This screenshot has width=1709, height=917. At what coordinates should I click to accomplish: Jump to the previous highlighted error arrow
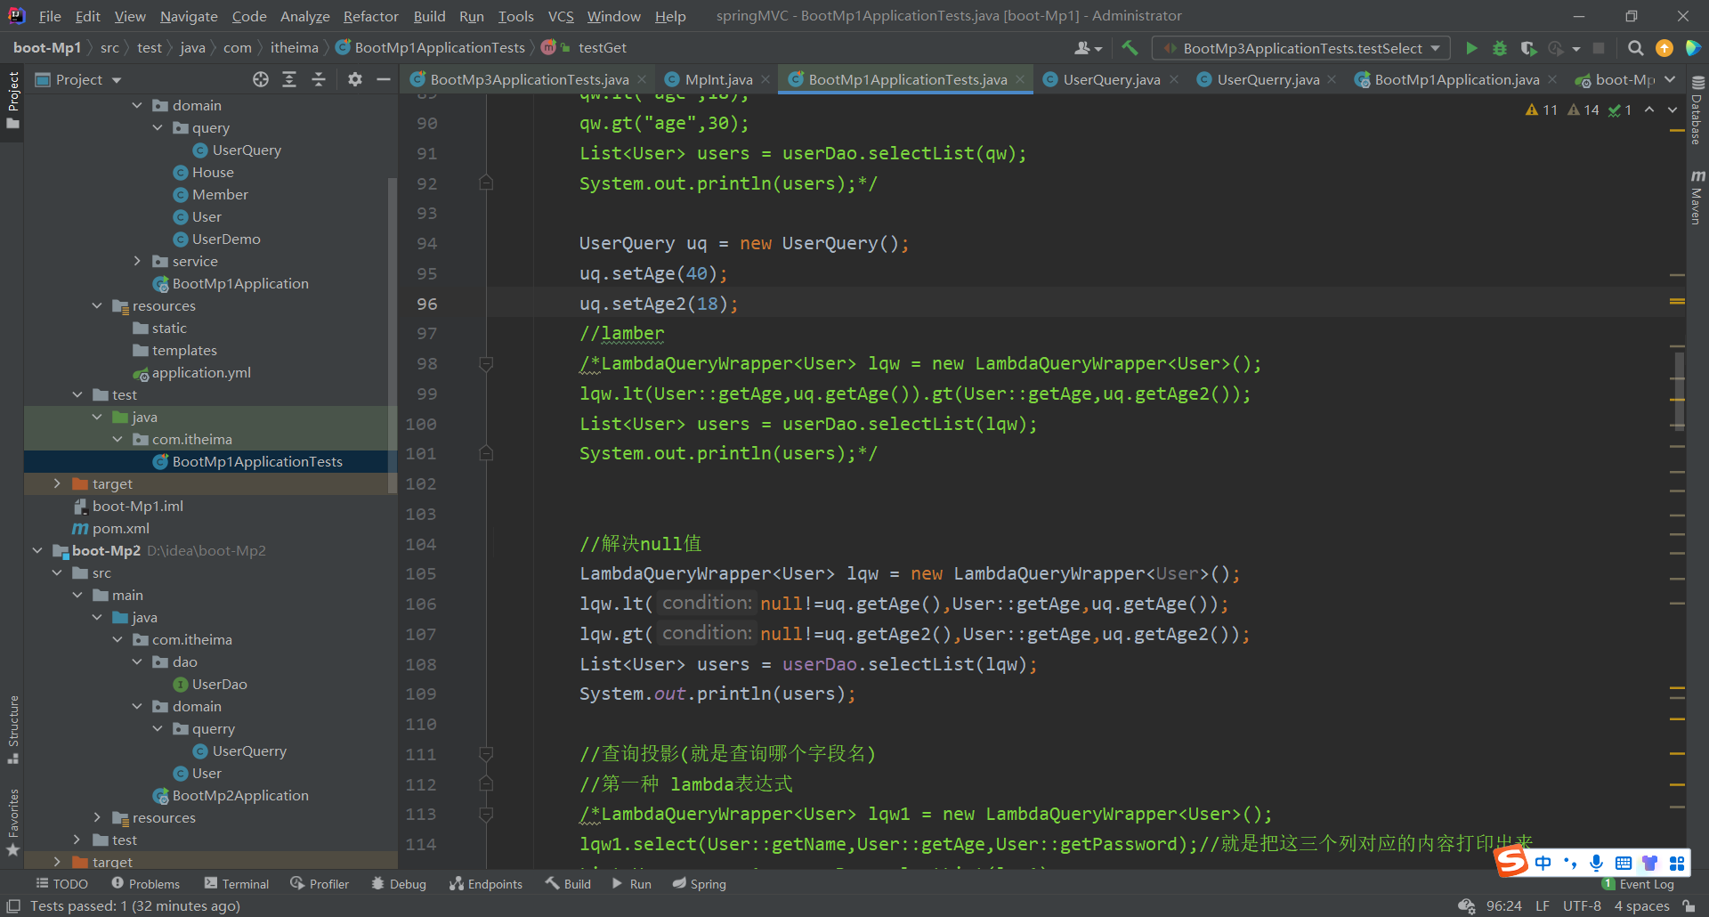(x=1649, y=110)
